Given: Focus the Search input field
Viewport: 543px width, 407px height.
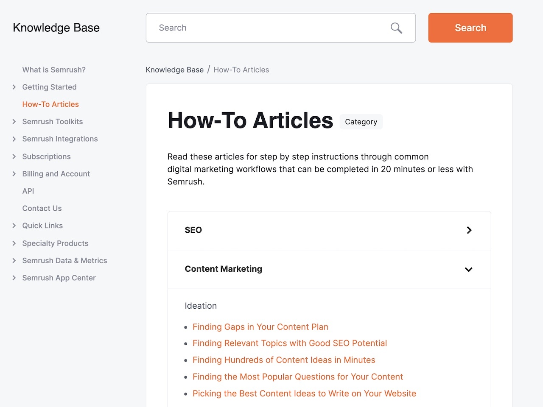Looking at the screenshot, I should pyautogui.click(x=280, y=28).
